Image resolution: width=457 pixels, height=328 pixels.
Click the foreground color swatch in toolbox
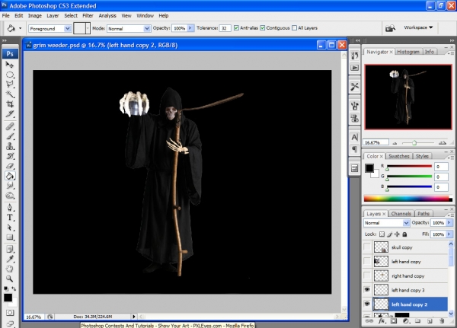(x=8, y=298)
